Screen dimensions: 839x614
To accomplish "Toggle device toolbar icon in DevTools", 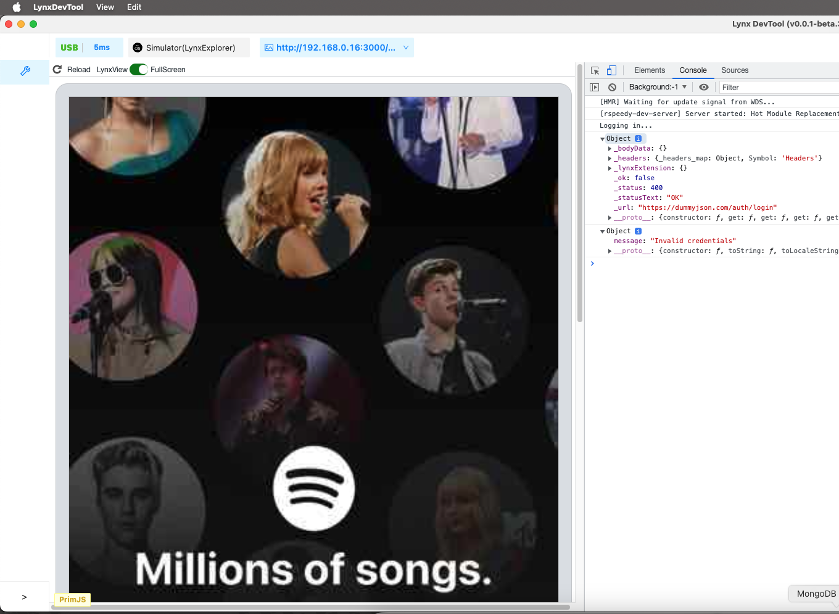I will 611,70.
